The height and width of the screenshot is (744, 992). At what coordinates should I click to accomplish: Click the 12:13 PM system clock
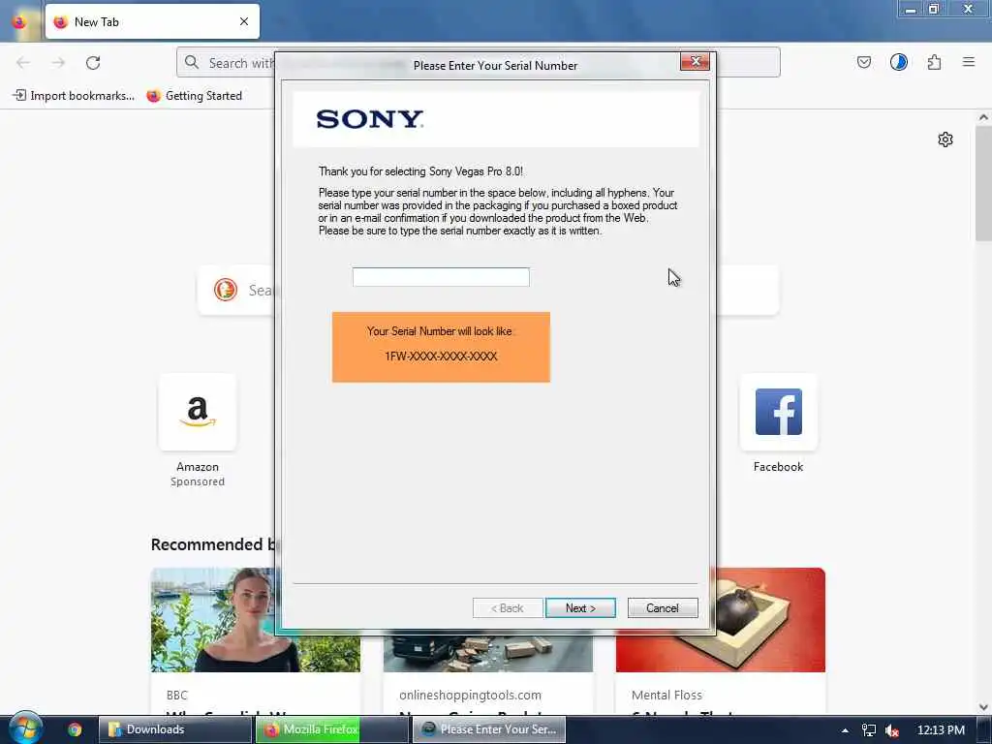point(941,729)
